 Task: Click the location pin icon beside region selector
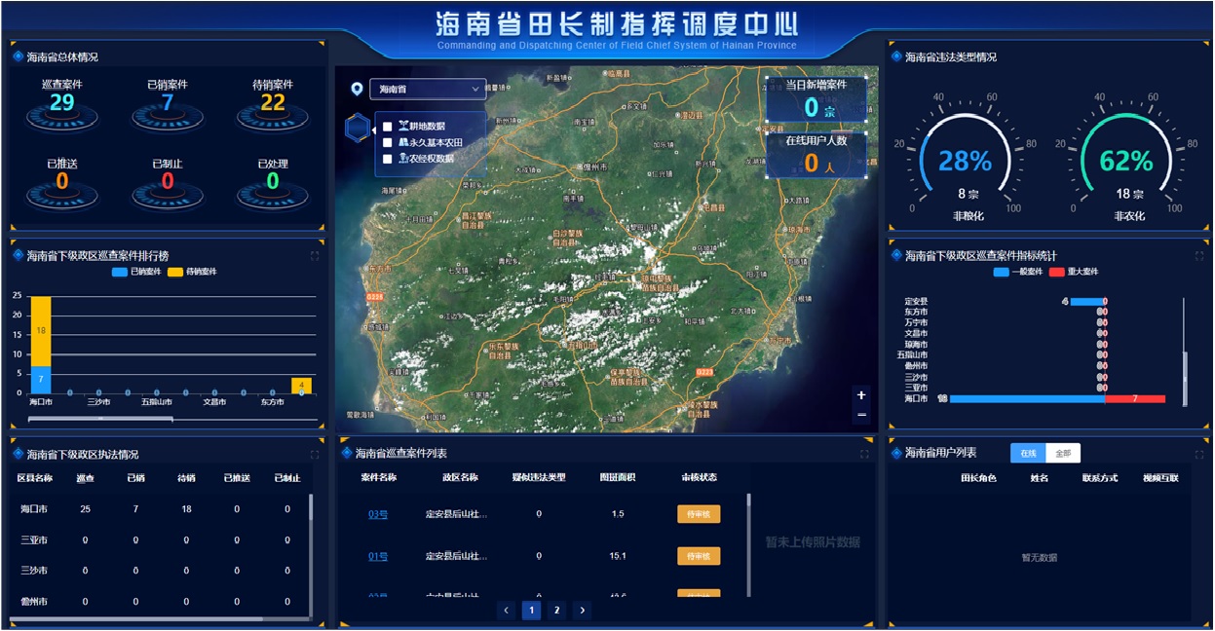(x=357, y=90)
